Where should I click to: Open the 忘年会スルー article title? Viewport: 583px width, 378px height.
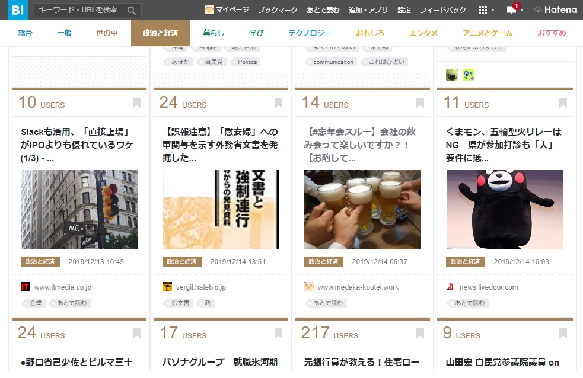click(360, 145)
